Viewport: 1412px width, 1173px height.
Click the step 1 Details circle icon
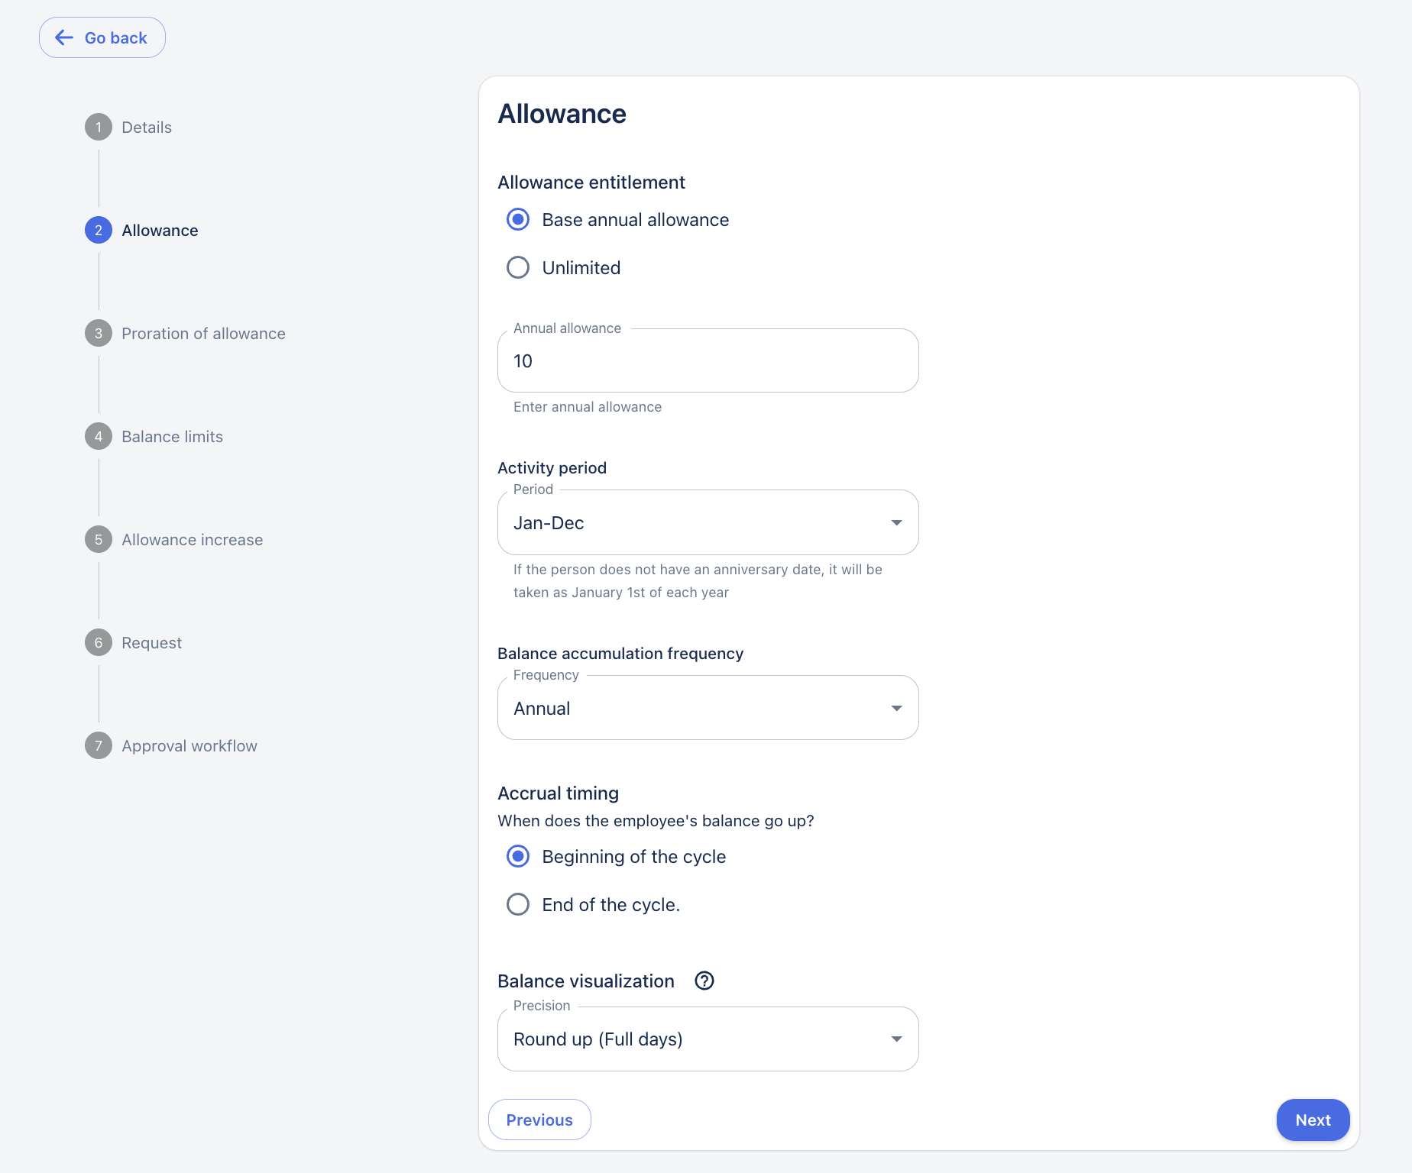click(98, 128)
